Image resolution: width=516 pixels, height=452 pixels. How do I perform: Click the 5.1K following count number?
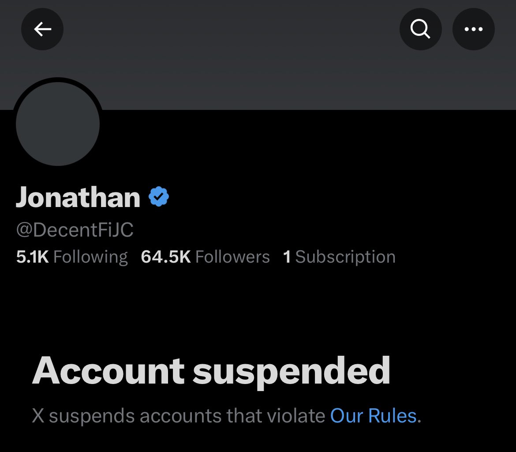(32, 257)
